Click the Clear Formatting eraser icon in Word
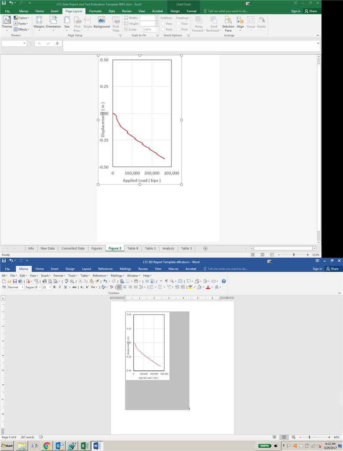The image size is (343, 451). click(x=112, y=287)
